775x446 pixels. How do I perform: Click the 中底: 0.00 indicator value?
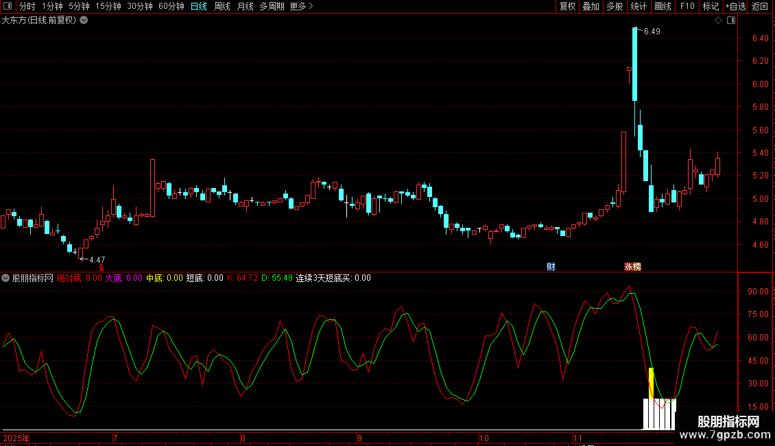pos(164,278)
